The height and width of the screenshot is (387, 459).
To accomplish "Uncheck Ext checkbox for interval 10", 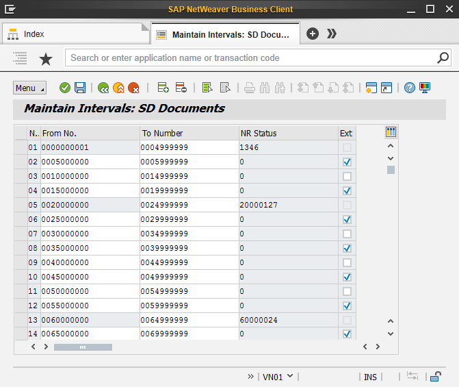I will pos(347,277).
